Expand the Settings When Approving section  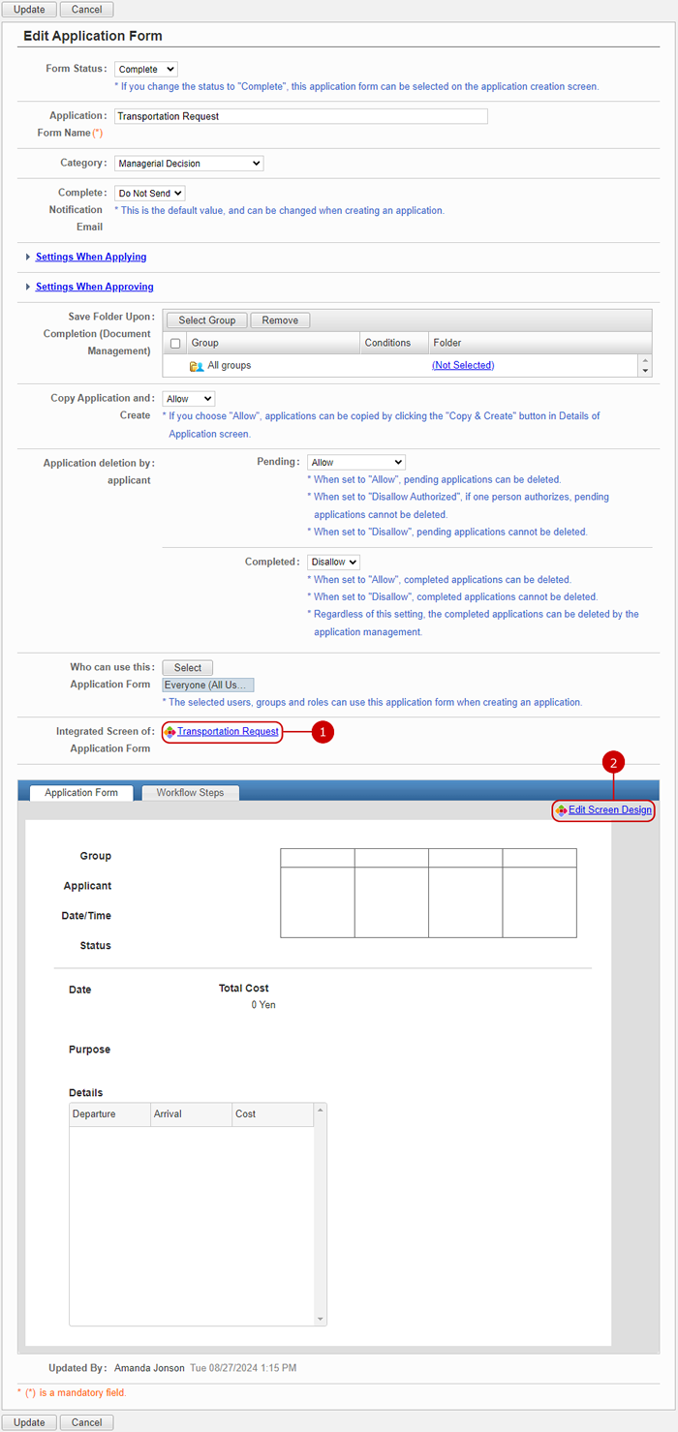click(x=94, y=288)
